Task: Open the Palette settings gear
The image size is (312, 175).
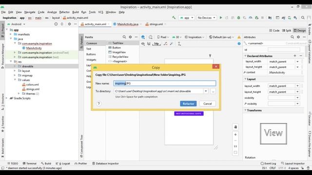Action: pyautogui.click(x=130, y=37)
